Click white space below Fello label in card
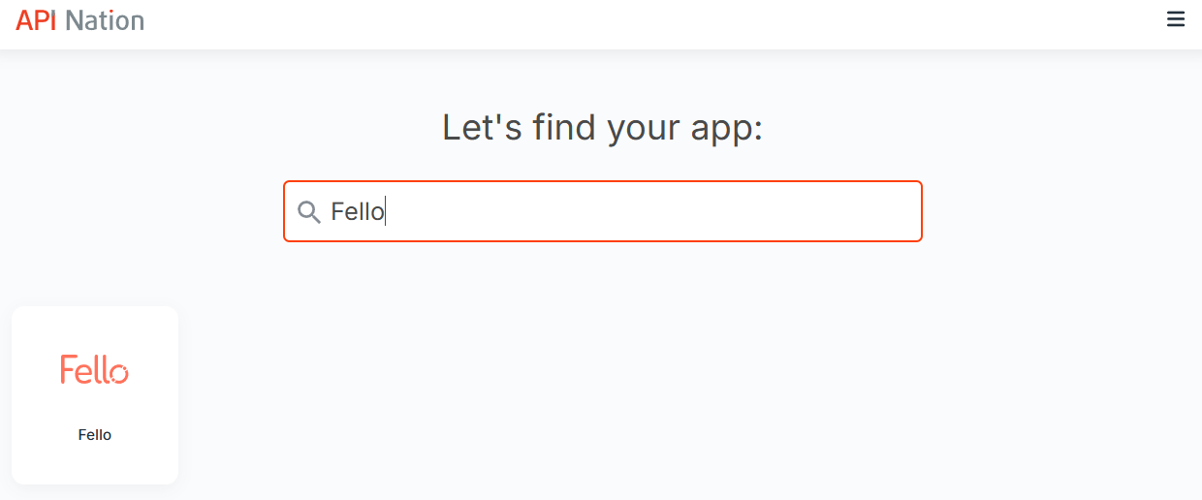This screenshot has height=500, width=1202. (x=95, y=463)
